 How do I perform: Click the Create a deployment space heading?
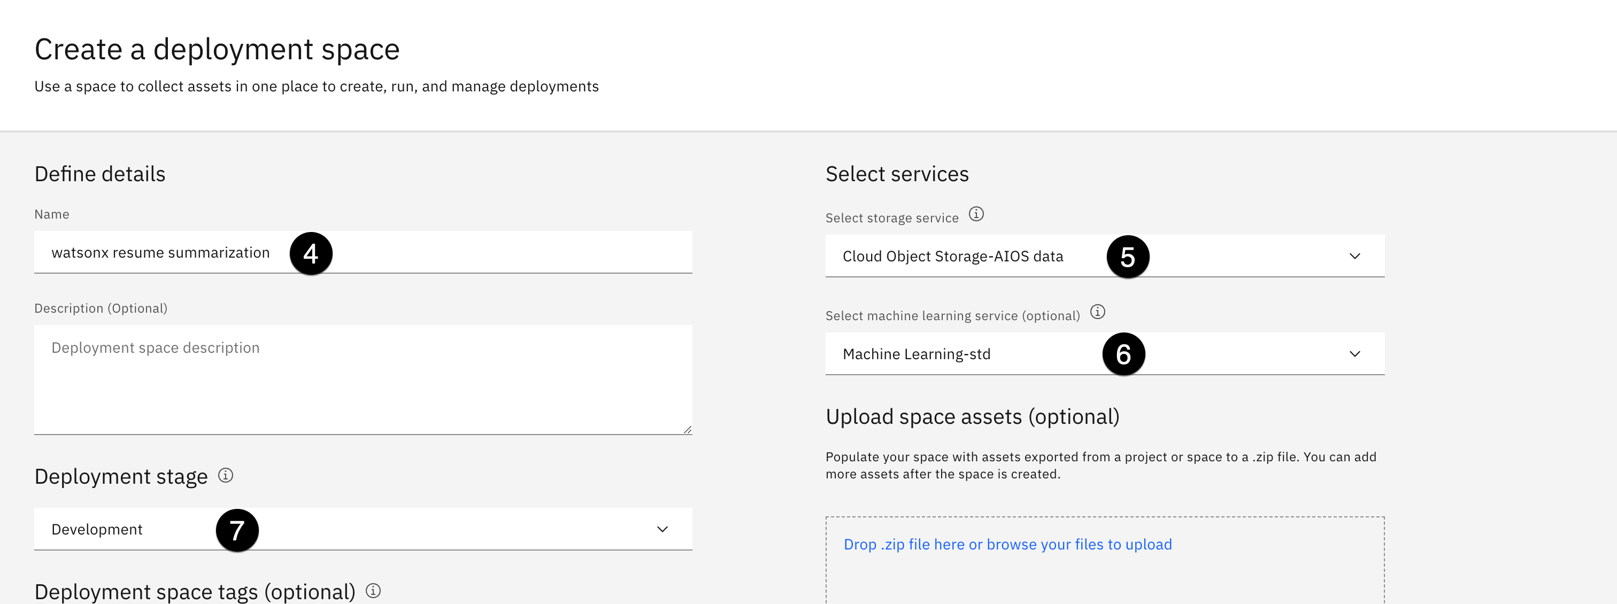[217, 49]
